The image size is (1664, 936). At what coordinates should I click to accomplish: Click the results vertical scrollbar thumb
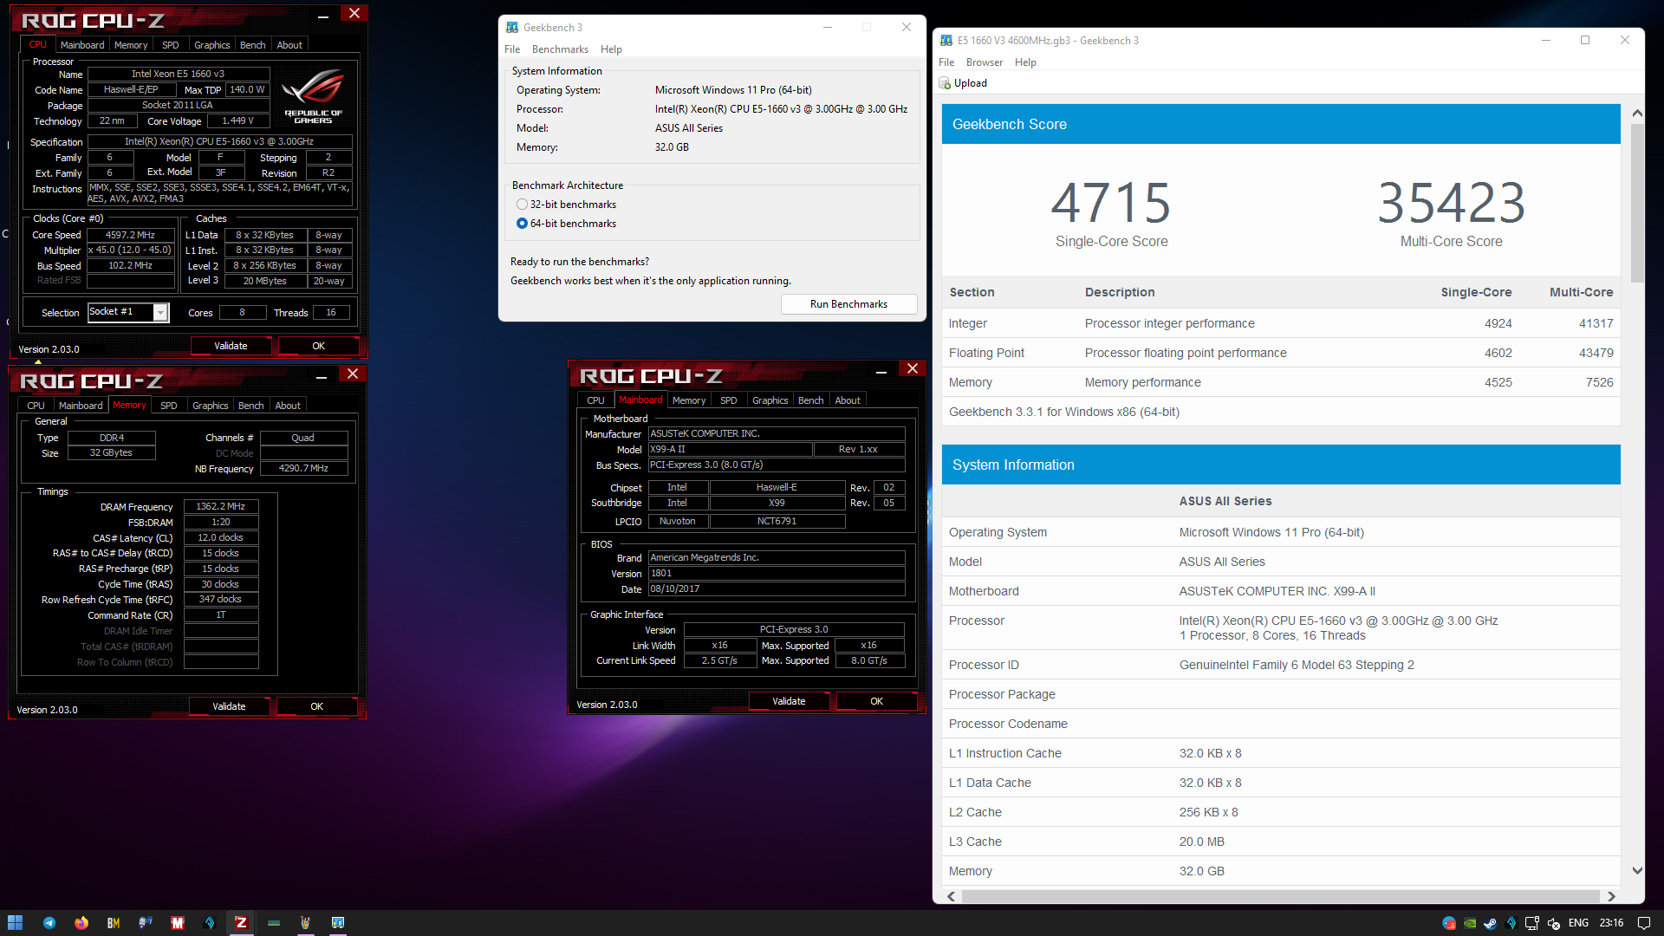click(x=1636, y=203)
